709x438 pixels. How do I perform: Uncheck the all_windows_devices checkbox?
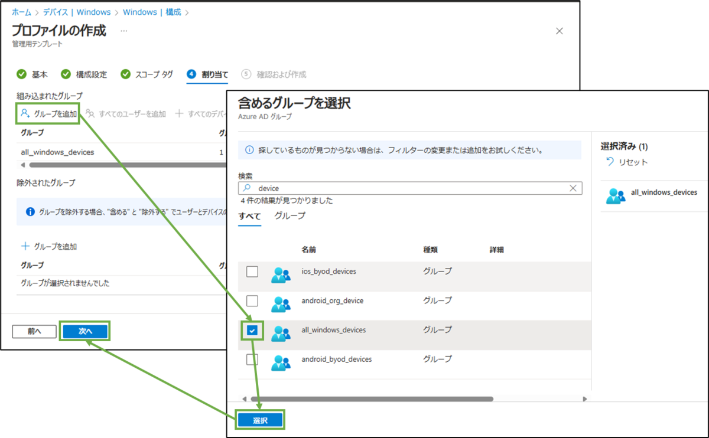tap(253, 331)
